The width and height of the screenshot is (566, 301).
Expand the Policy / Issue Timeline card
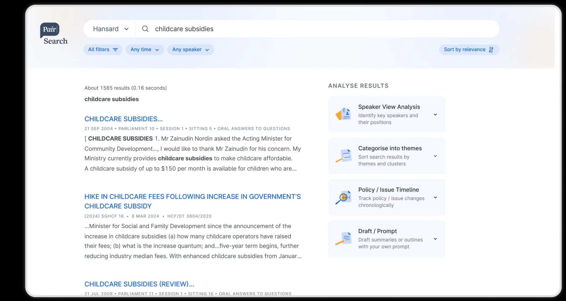pyautogui.click(x=435, y=197)
